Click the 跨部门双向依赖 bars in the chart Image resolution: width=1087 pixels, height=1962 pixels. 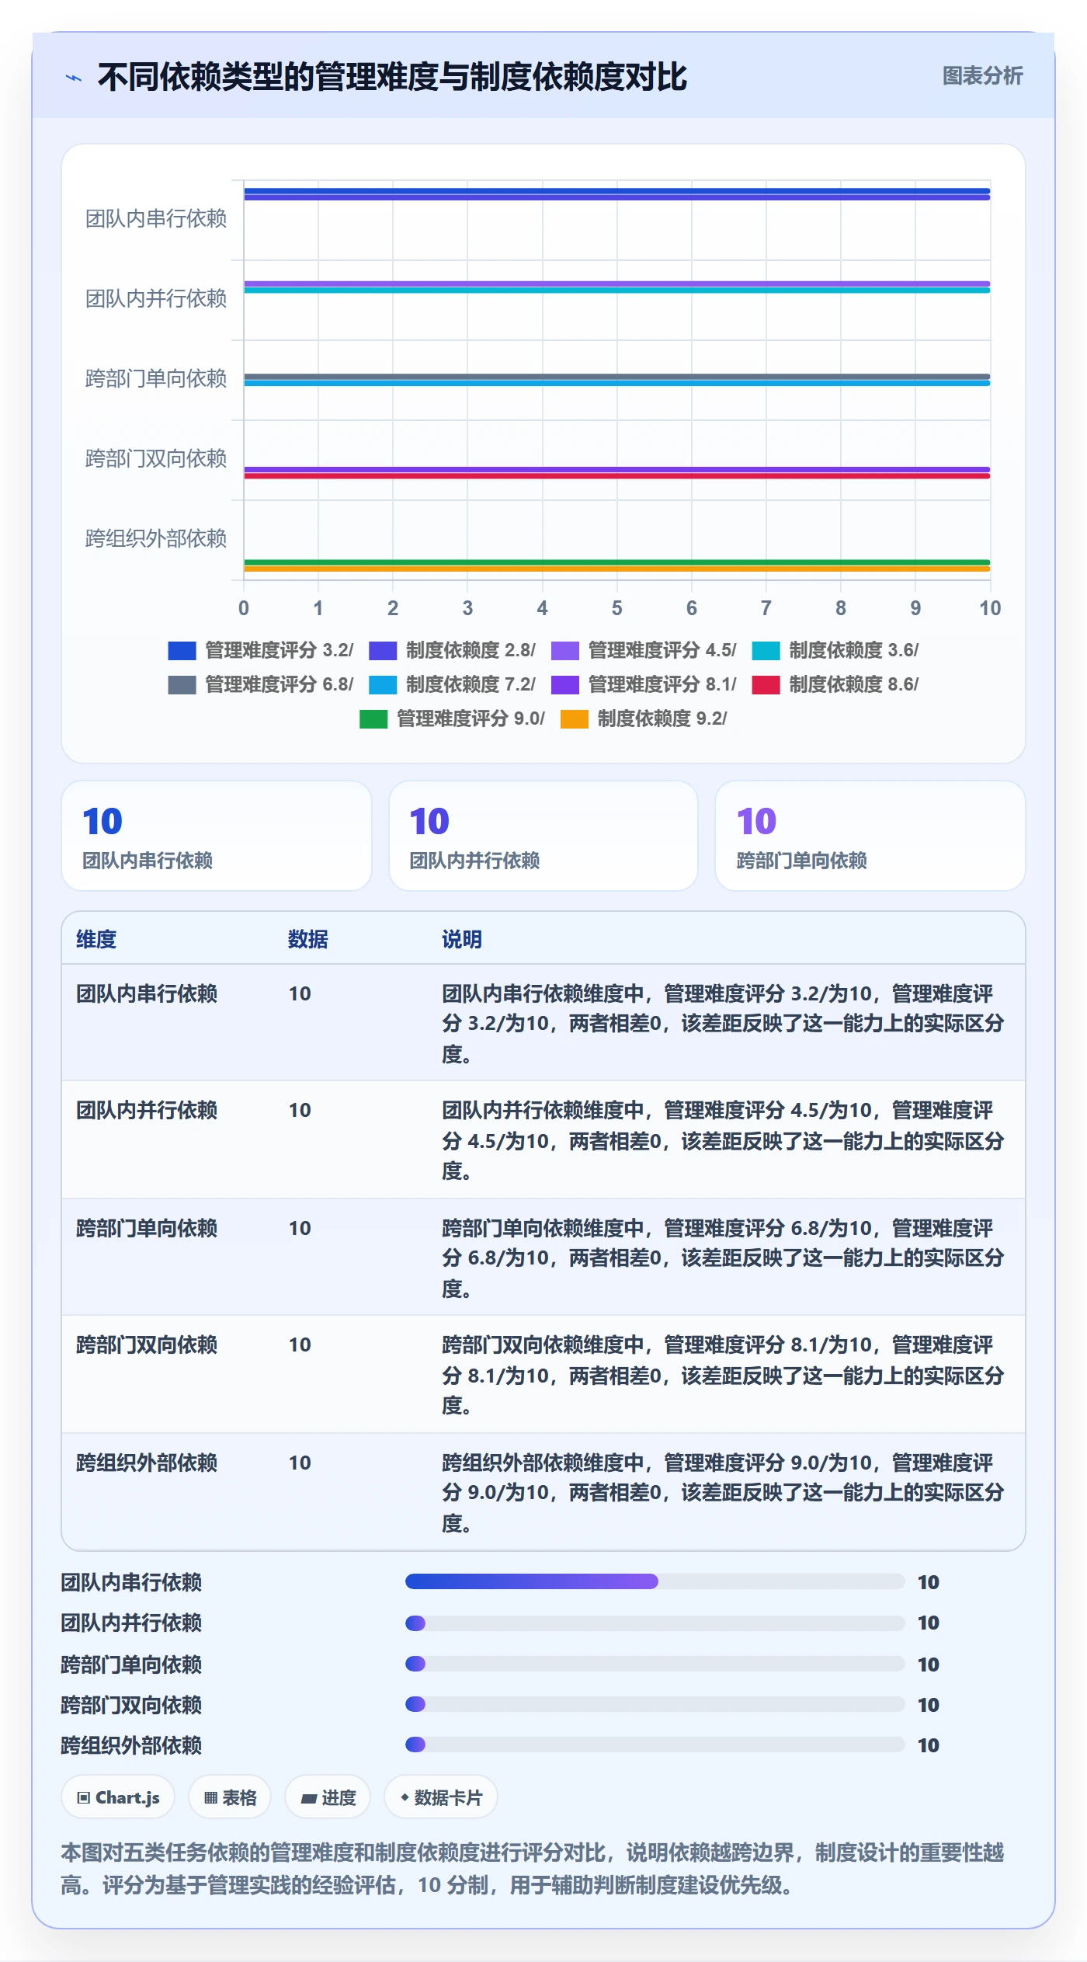pyautogui.click(x=617, y=472)
